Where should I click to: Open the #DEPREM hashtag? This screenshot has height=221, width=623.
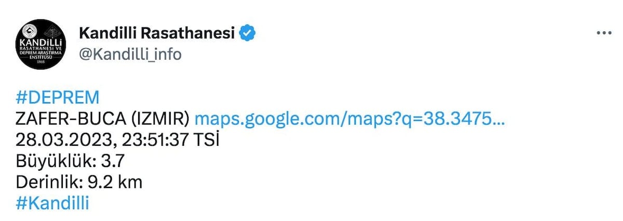[x=57, y=98]
